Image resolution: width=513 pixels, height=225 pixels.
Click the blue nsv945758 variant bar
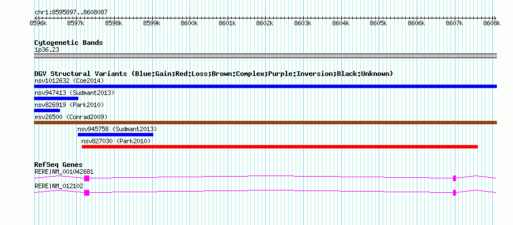click(x=115, y=135)
